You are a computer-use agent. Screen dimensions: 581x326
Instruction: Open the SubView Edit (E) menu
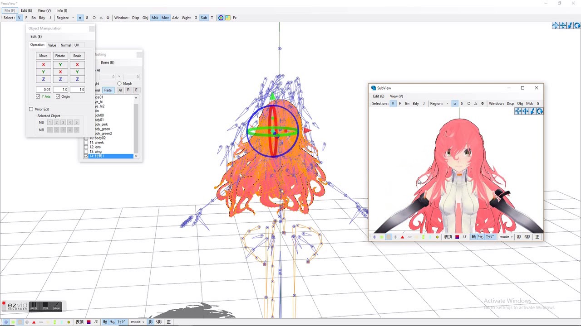pos(379,96)
